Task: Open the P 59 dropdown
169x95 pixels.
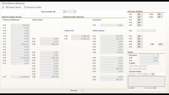Action: coord(140,25)
